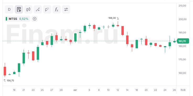The height and width of the screenshot is (96, 193).
Task: Open chart settings sliders icon
Action: coord(66,9)
